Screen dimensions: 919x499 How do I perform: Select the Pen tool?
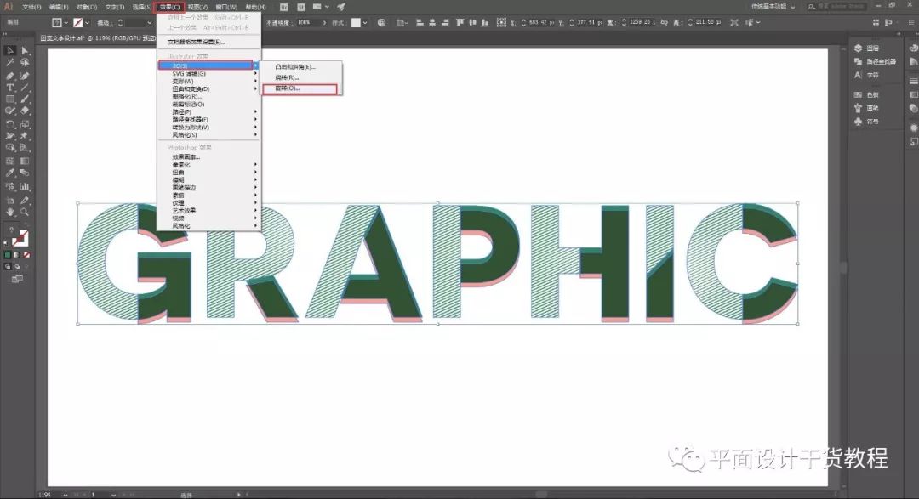[10, 76]
